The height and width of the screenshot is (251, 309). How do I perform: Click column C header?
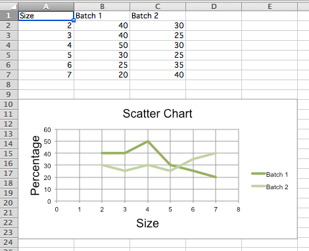158,7
